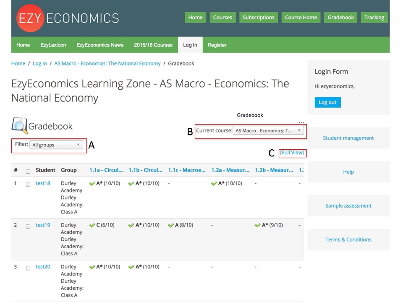The image size is (403, 302).
Task: Click the Group column header
Action: [x=68, y=170]
